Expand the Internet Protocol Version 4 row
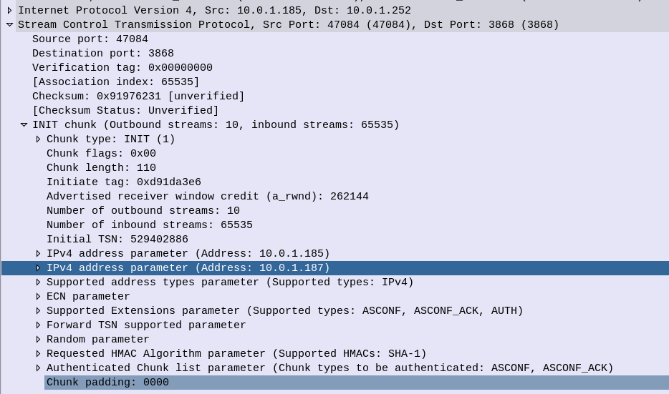Image resolution: width=669 pixels, height=394 pixels. (x=9, y=11)
